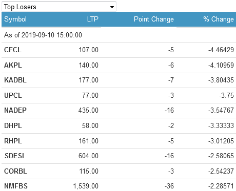Click the KADBL symbol

15,80
